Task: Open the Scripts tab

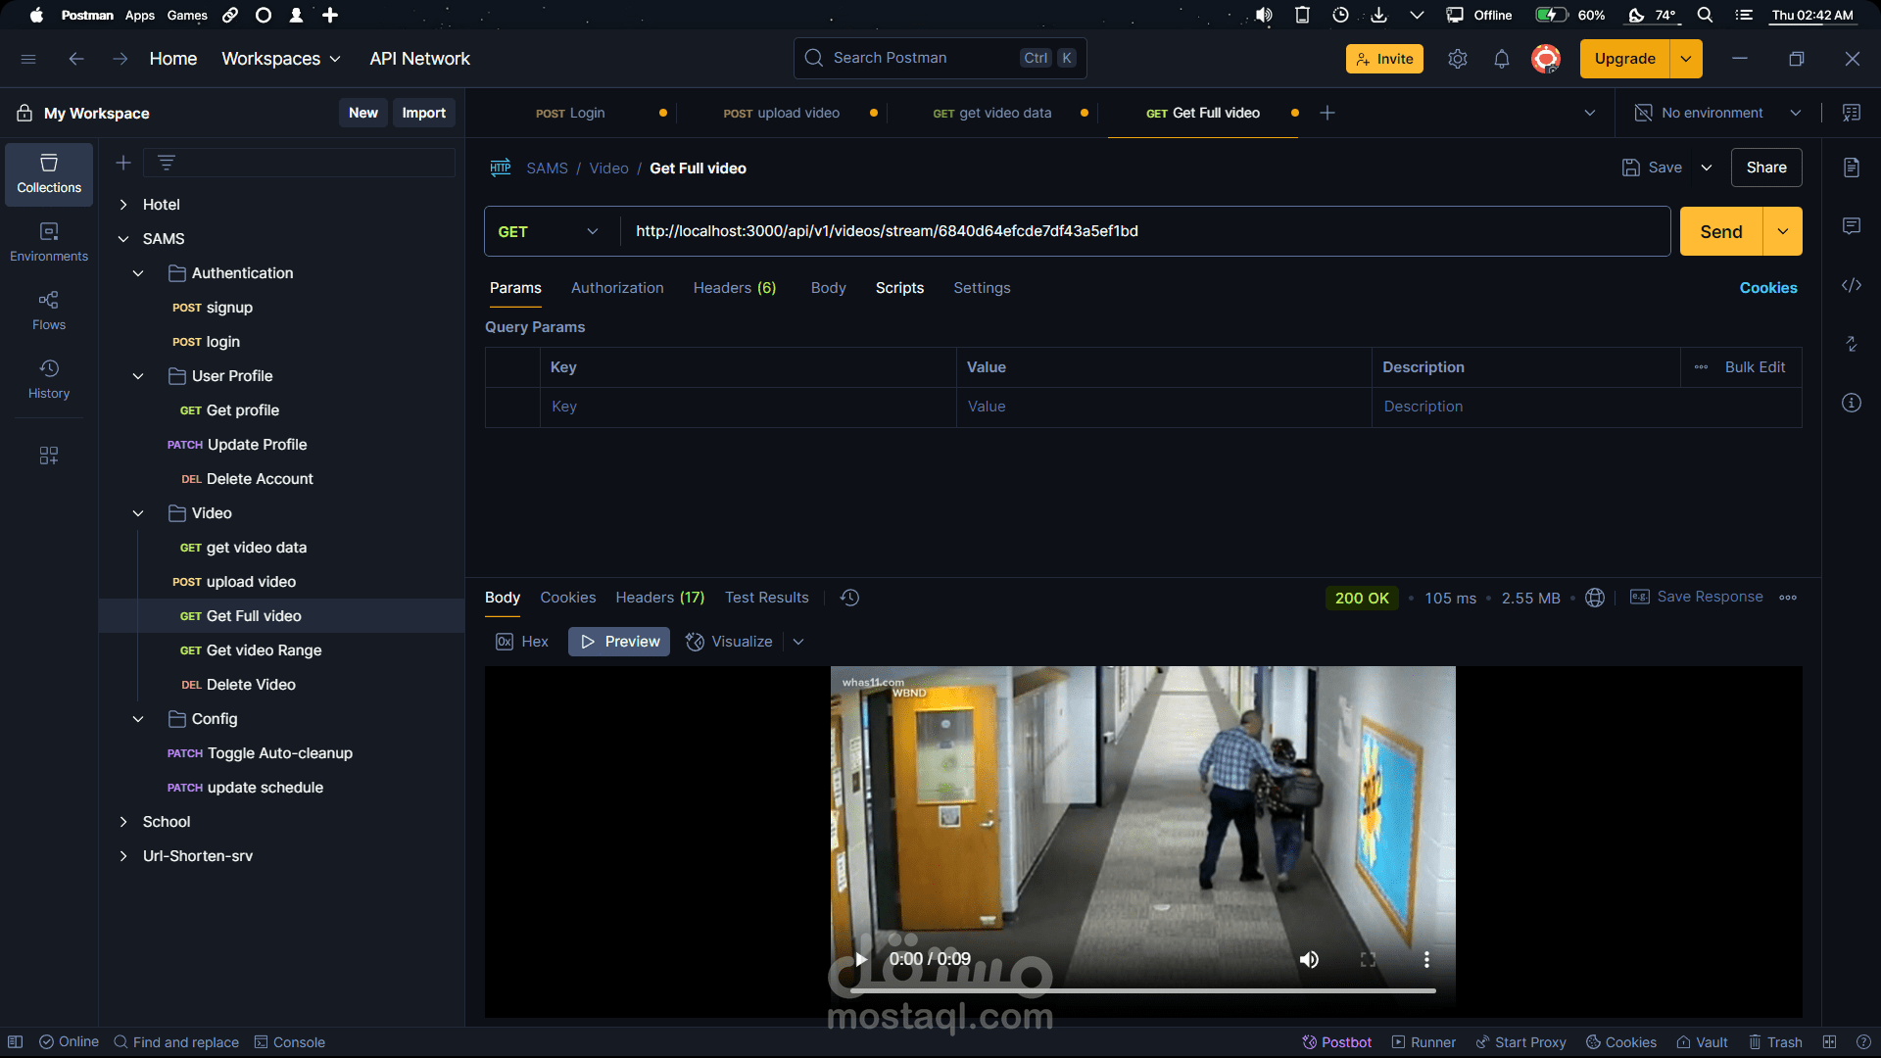Action: pyautogui.click(x=899, y=288)
